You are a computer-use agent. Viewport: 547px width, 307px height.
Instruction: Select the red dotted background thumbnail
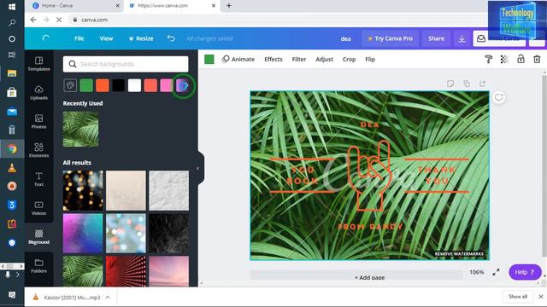[126, 271]
